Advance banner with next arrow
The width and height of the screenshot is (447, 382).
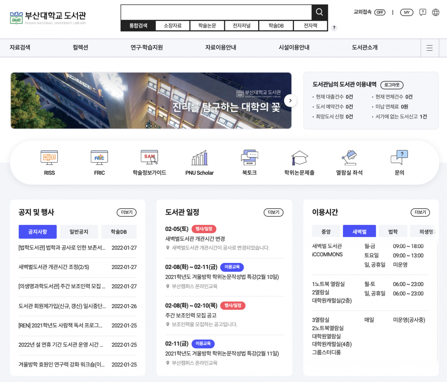click(290, 100)
